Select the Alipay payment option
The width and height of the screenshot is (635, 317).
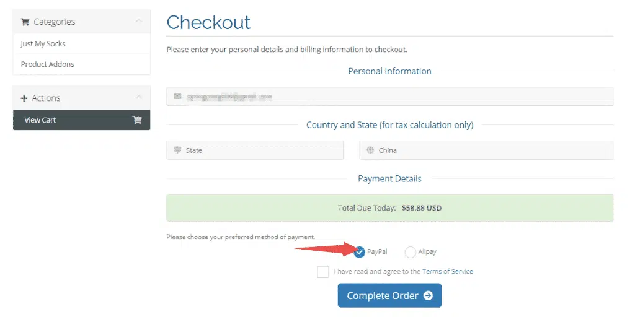[410, 252]
